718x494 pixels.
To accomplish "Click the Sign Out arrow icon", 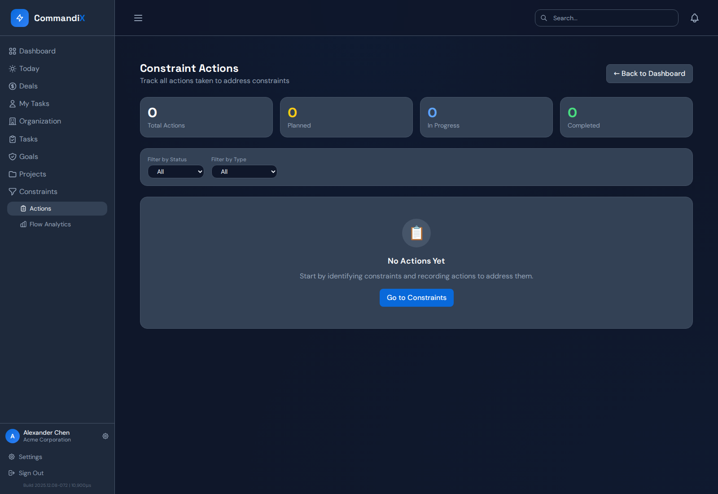I will point(12,473).
